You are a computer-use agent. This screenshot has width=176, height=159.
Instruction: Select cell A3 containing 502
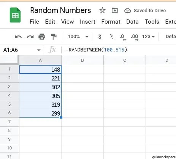pos(40,87)
